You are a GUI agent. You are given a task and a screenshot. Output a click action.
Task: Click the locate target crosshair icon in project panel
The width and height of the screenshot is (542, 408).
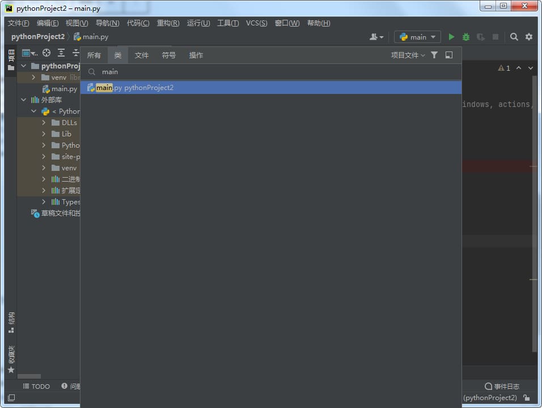(46, 53)
